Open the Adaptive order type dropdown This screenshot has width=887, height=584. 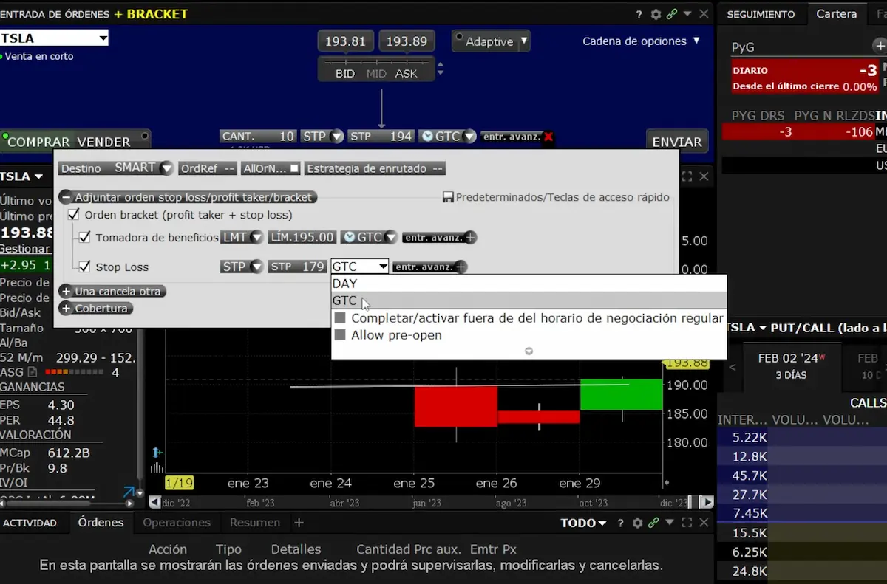[523, 41]
